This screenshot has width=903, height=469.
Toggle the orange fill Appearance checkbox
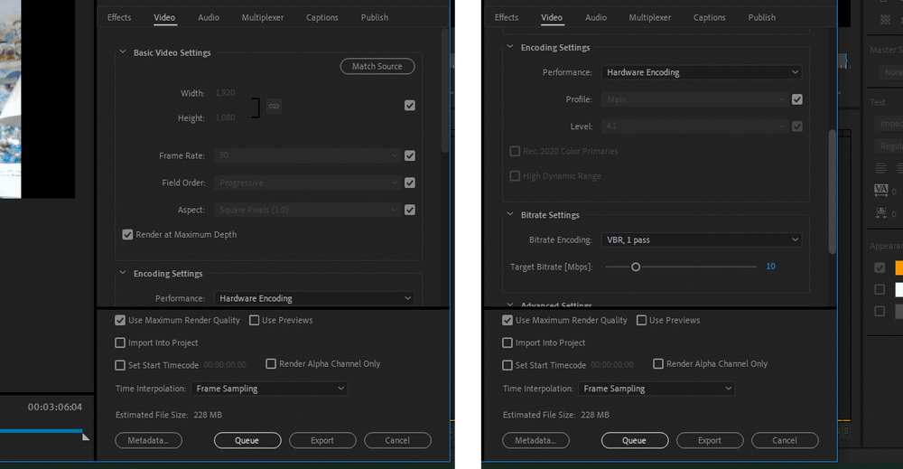(880, 267)
